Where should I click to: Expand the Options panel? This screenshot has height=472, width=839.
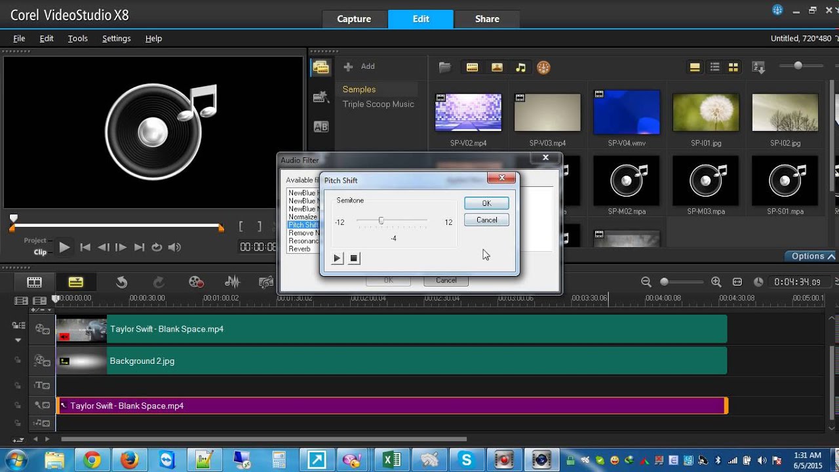pyautogui.click(x=812, y=256)
